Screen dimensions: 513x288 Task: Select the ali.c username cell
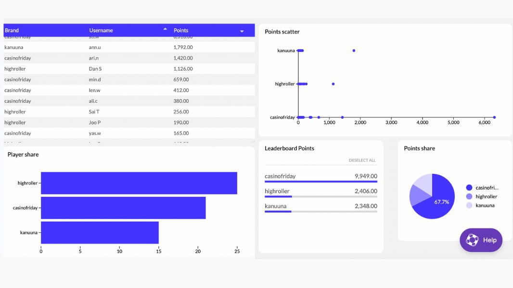click(93, 101)
